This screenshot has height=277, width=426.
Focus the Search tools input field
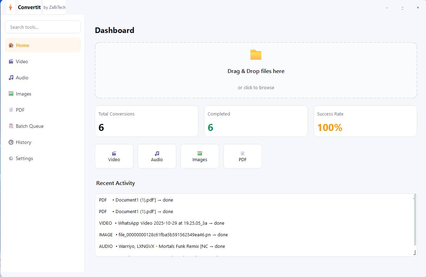(43, 27)
